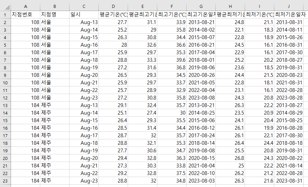The width and height of the screenshot is (308, 187).
Task: Click the 일시 header cell
Action: 84,15
